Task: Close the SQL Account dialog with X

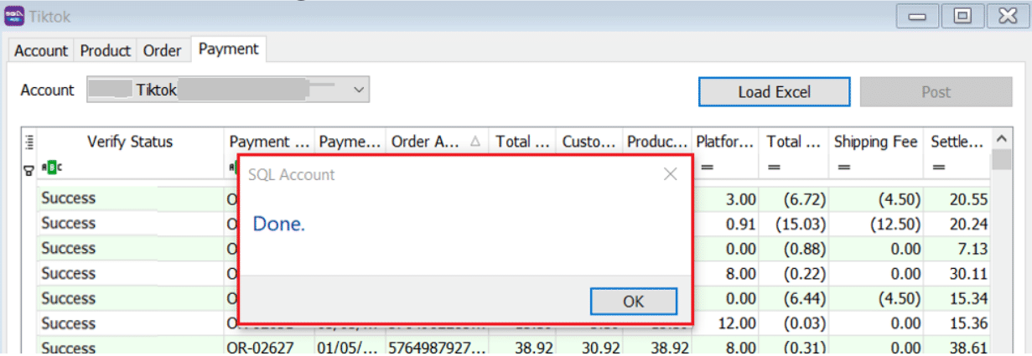Action: (x=670, y=174)
